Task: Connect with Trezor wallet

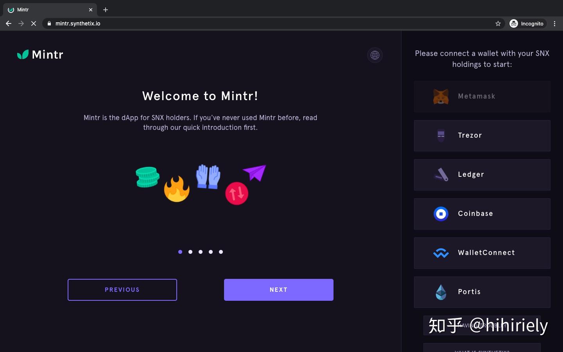Action: pos(482,136)
